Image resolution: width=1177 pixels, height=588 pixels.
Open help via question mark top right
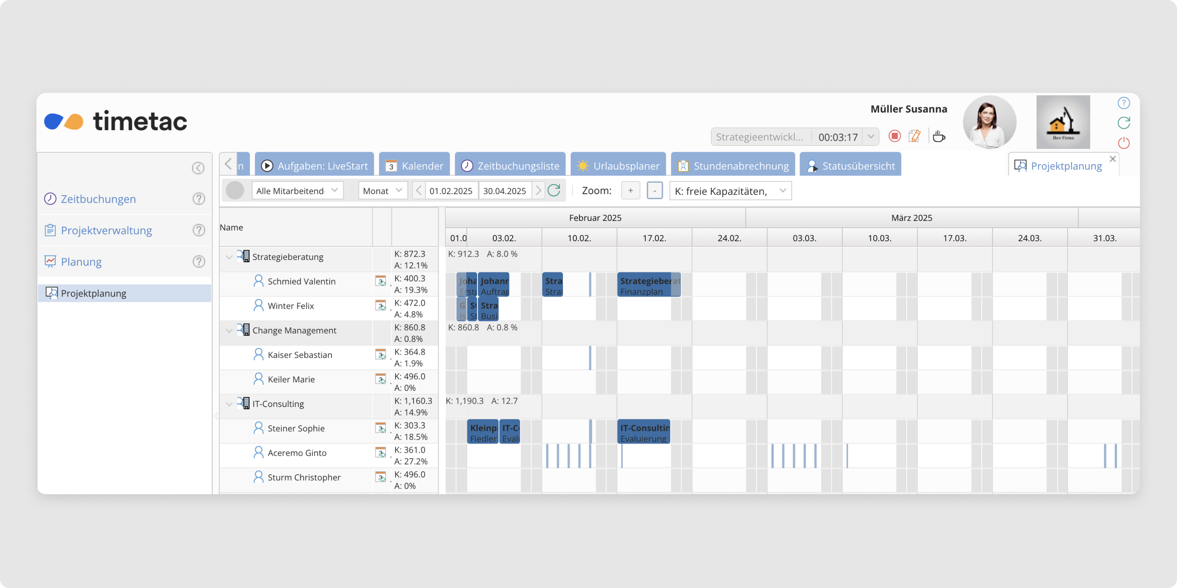pos(1124,103)
